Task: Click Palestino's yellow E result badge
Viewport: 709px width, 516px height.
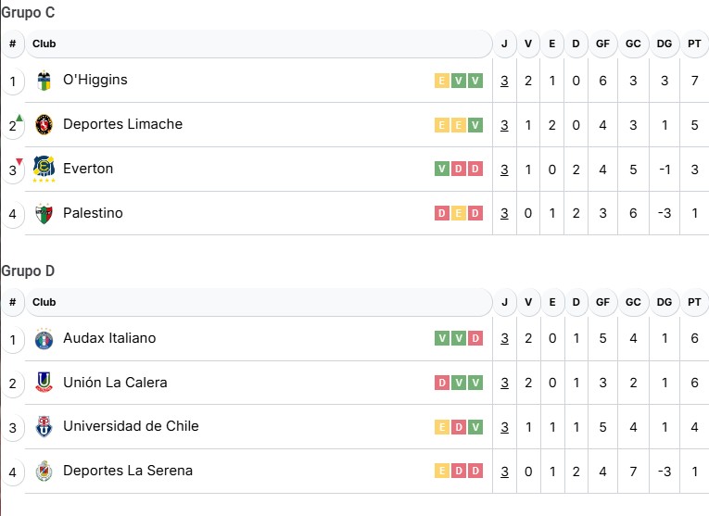Action: point(458,214)
